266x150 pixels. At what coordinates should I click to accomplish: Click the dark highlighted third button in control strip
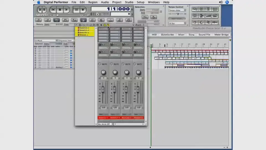[56, 20]
